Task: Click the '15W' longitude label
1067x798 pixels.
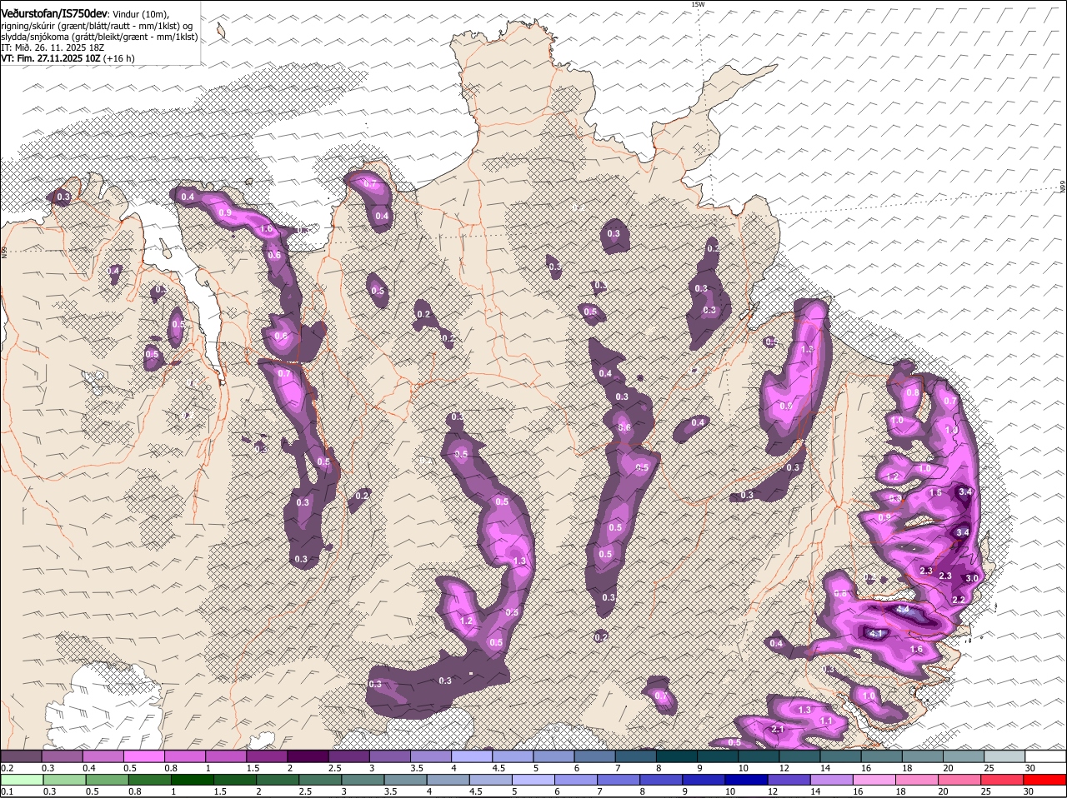Action: coord(699,4)
